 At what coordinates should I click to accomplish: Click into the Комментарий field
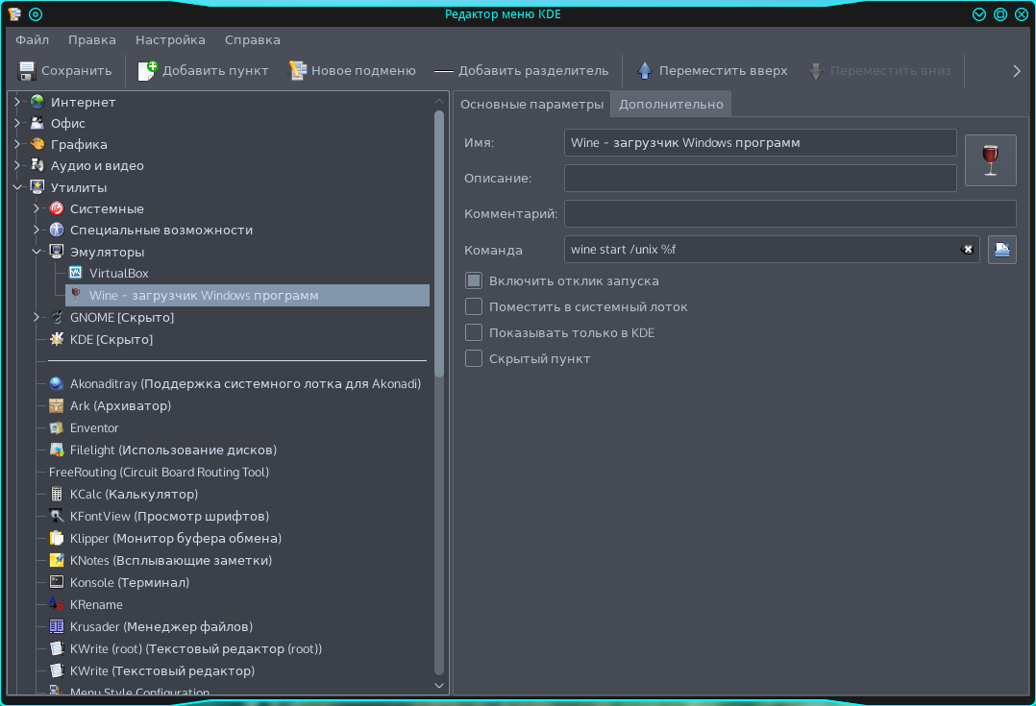(x=790, y=214)
